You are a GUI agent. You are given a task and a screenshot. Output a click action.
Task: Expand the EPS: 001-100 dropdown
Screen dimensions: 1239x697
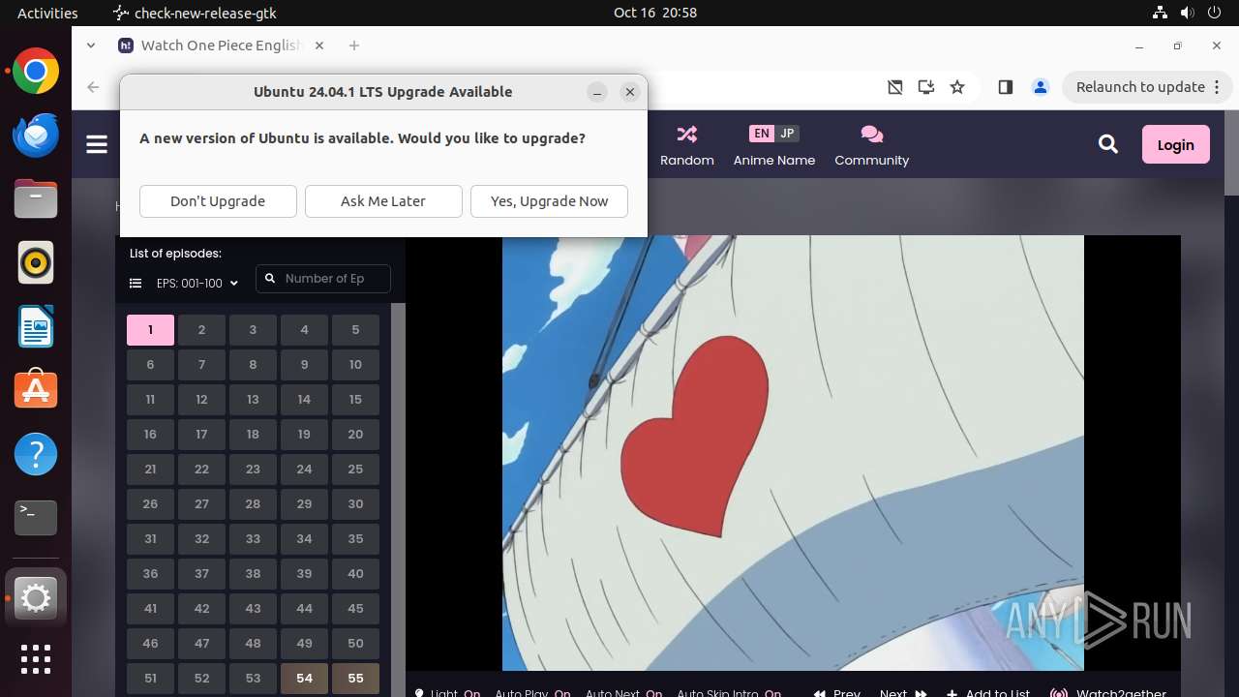197,284
